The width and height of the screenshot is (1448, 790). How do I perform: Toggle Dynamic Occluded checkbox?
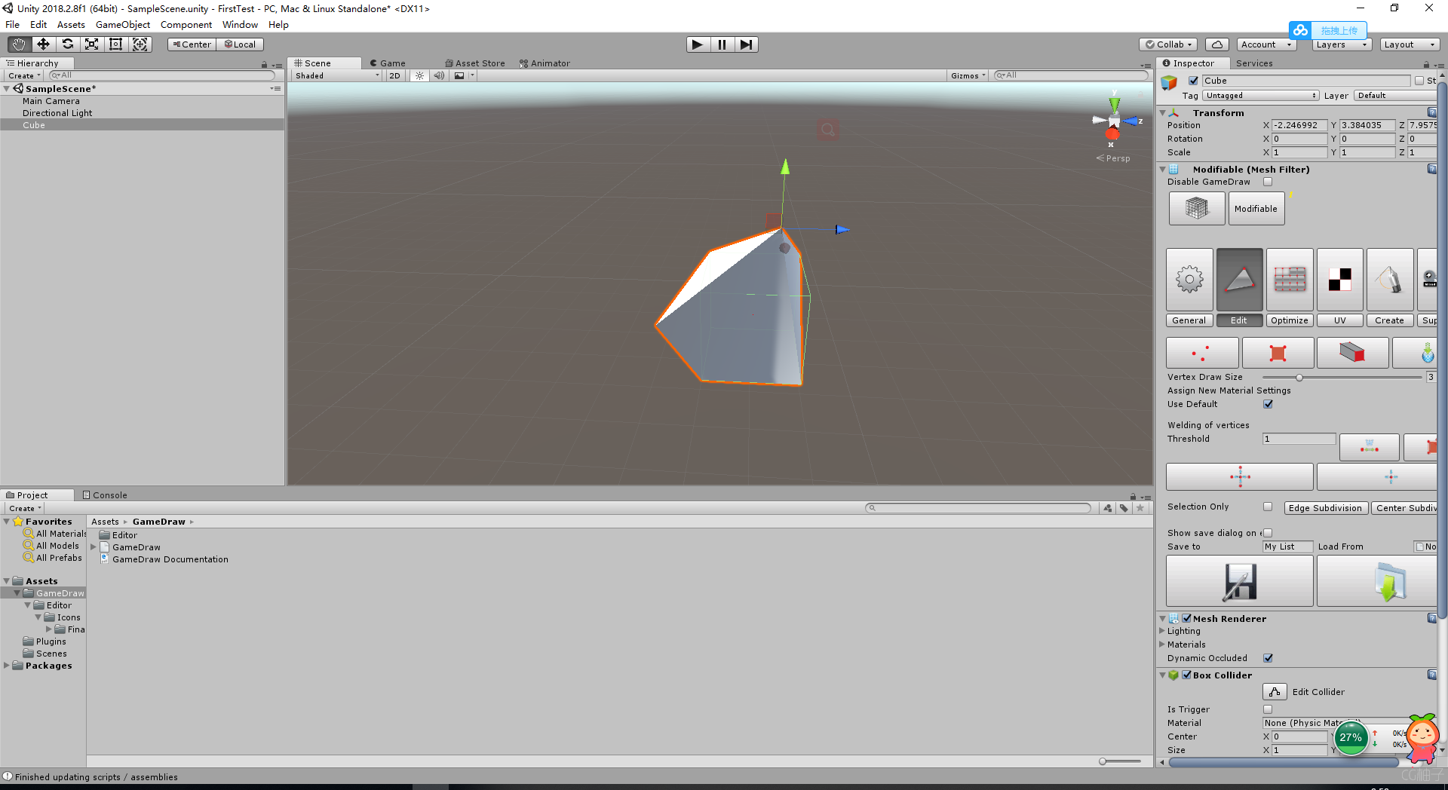pyautogui.click(x=1268, y=658)
